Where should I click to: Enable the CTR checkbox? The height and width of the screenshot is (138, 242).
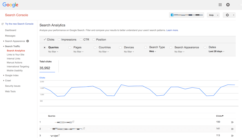(81, 39)
